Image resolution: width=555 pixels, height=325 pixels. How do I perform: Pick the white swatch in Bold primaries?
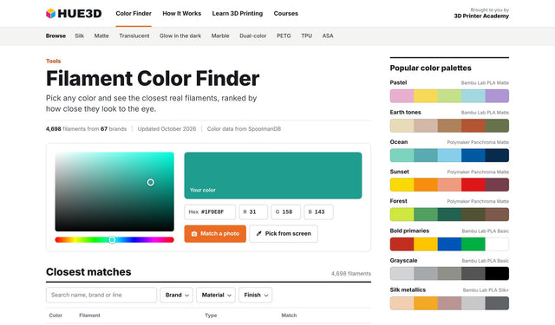pyautogui.click(x=497, y=244)
